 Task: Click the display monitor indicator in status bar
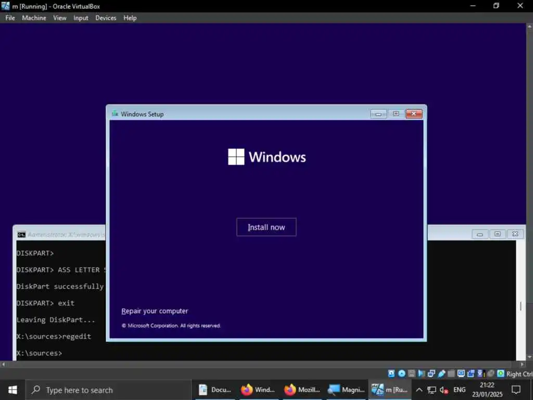pos(461,373)
